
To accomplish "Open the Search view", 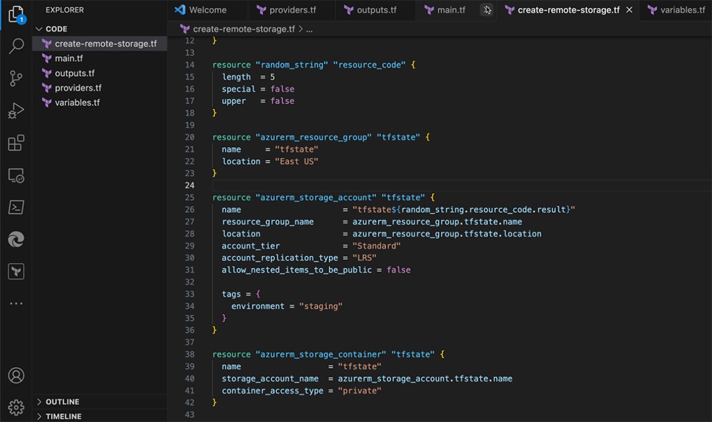I will 16,44.
